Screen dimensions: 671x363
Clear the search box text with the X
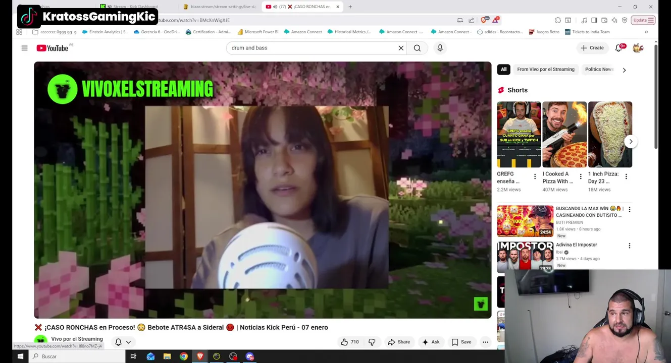click(401, 48)
